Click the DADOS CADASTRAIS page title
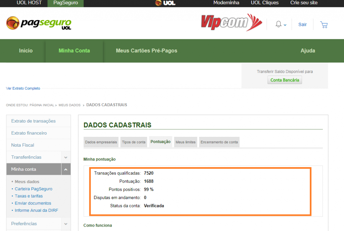Viewport: 344px width, 231px height. 117,125
